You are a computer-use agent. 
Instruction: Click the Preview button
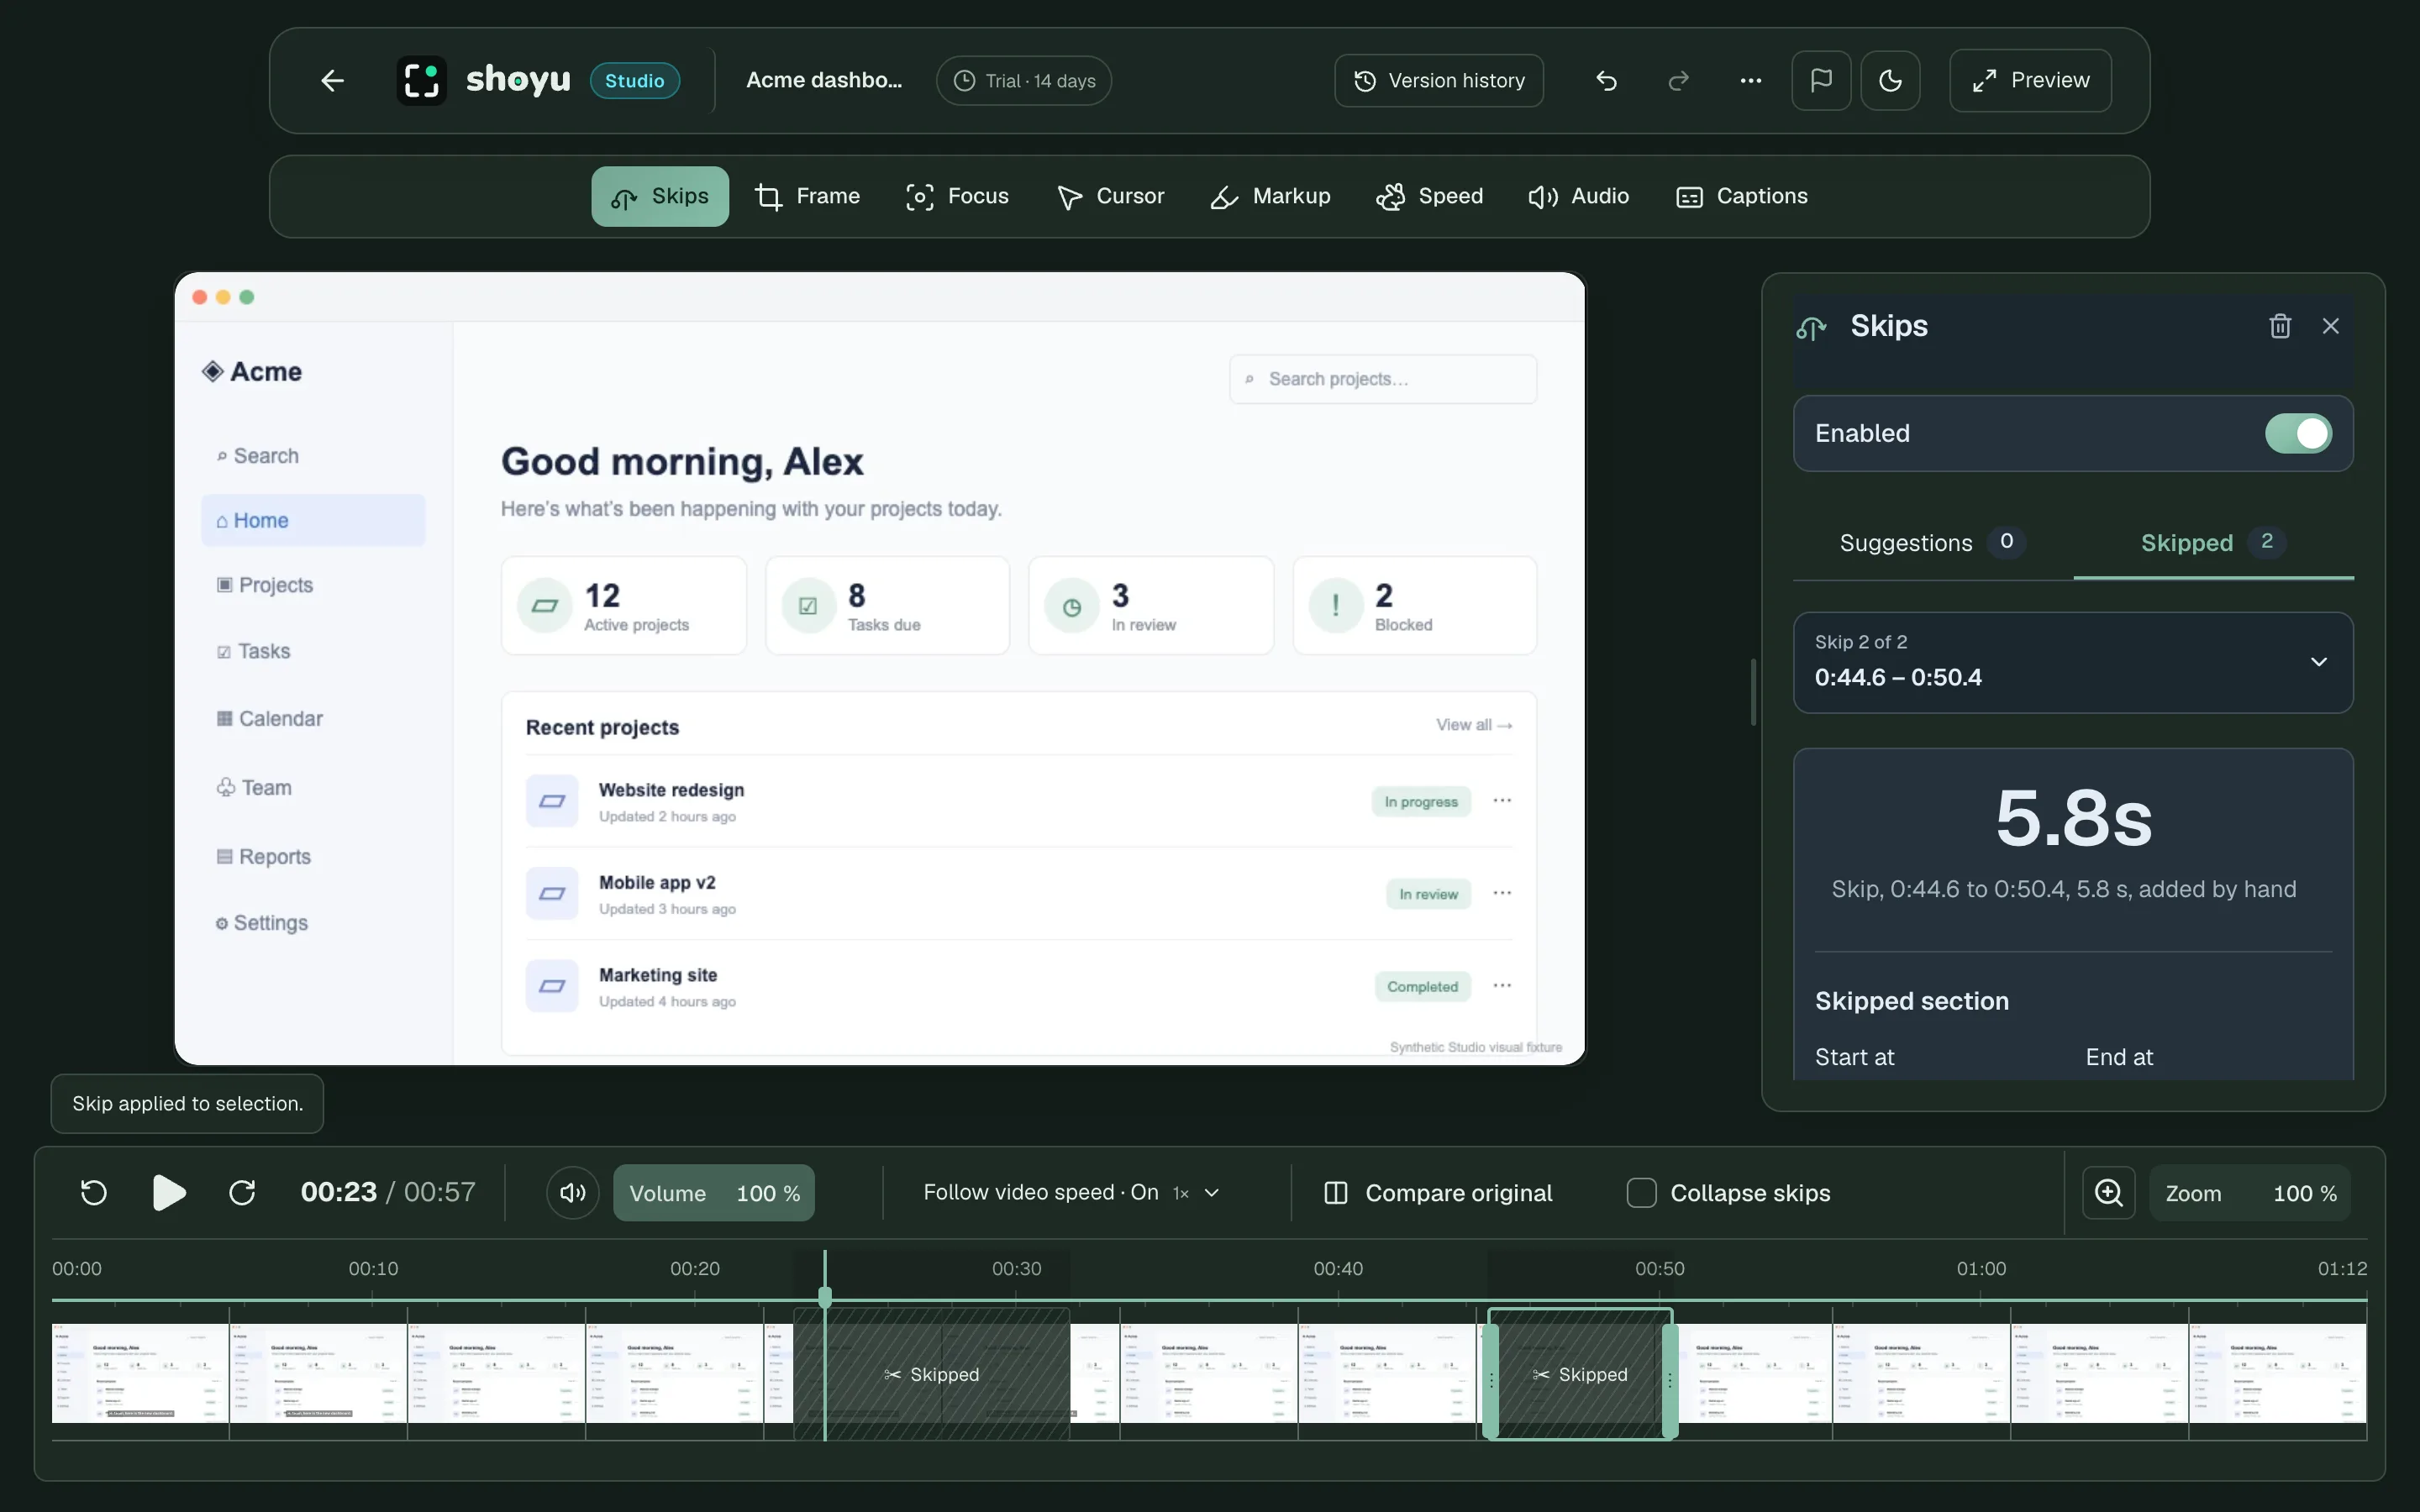(2030, 81)
